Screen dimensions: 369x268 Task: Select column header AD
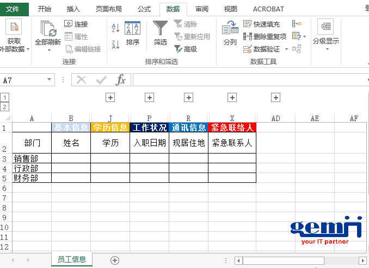point(275,118)
